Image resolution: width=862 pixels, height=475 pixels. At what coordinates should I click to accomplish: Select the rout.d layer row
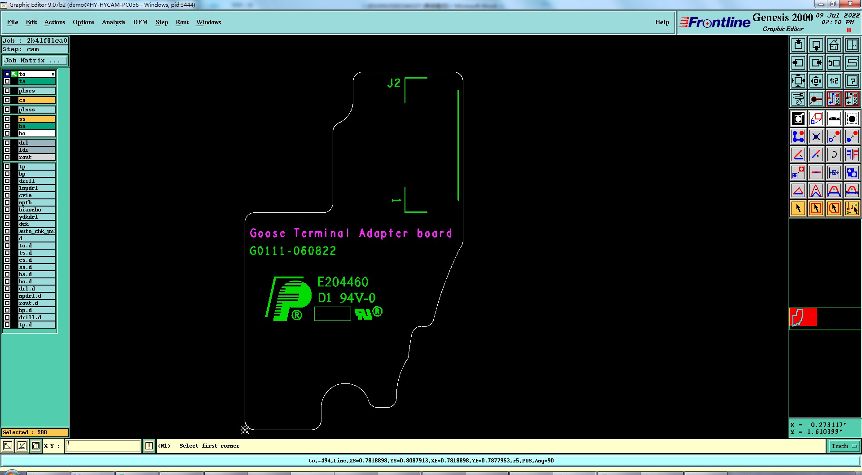[37, 303]
